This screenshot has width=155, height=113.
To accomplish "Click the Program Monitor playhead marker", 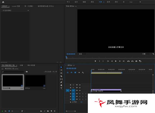I will point(67,57).
